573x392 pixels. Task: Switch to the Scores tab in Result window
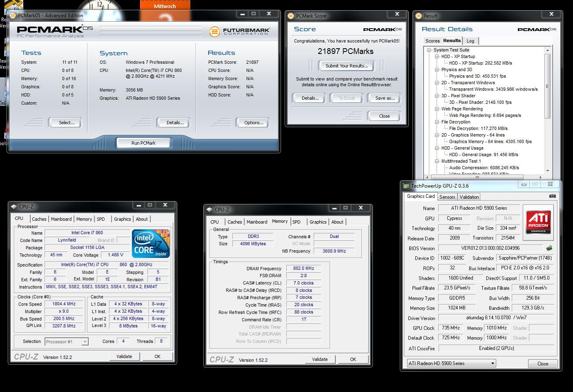[x=433, y=41]
